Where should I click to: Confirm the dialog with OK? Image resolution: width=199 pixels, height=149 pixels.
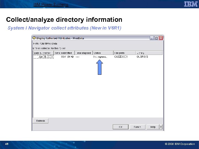121,127
